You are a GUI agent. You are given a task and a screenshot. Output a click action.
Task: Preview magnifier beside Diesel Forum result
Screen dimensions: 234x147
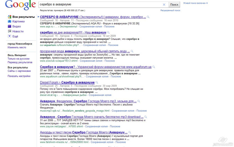[97, 82]
